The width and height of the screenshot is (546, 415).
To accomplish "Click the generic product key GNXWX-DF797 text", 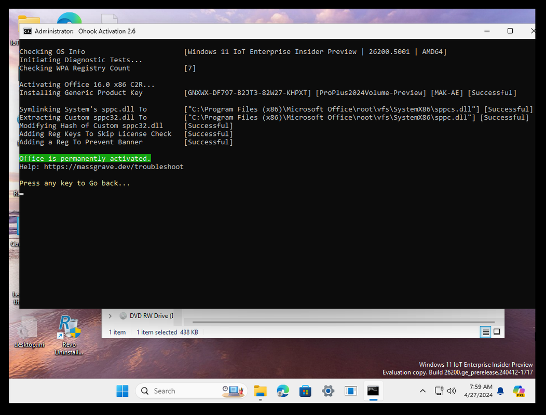I will 248,93.
